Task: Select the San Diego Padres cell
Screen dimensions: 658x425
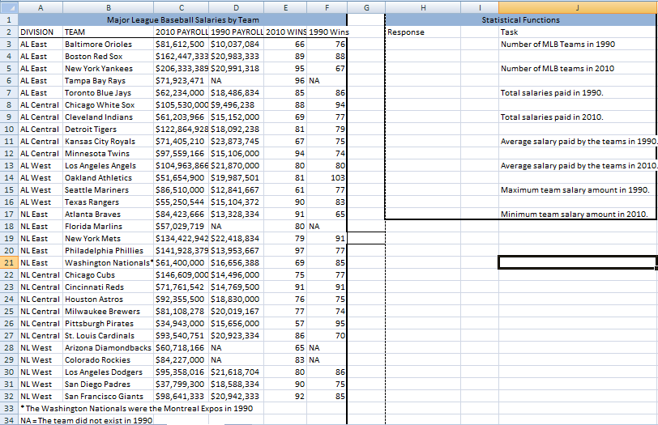Action: (109, 385)
